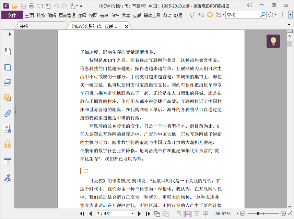Open the 编辑 ribbon tab
Image resolution: width=294 pixels, height=219 pixels.
tap(52, 15)
